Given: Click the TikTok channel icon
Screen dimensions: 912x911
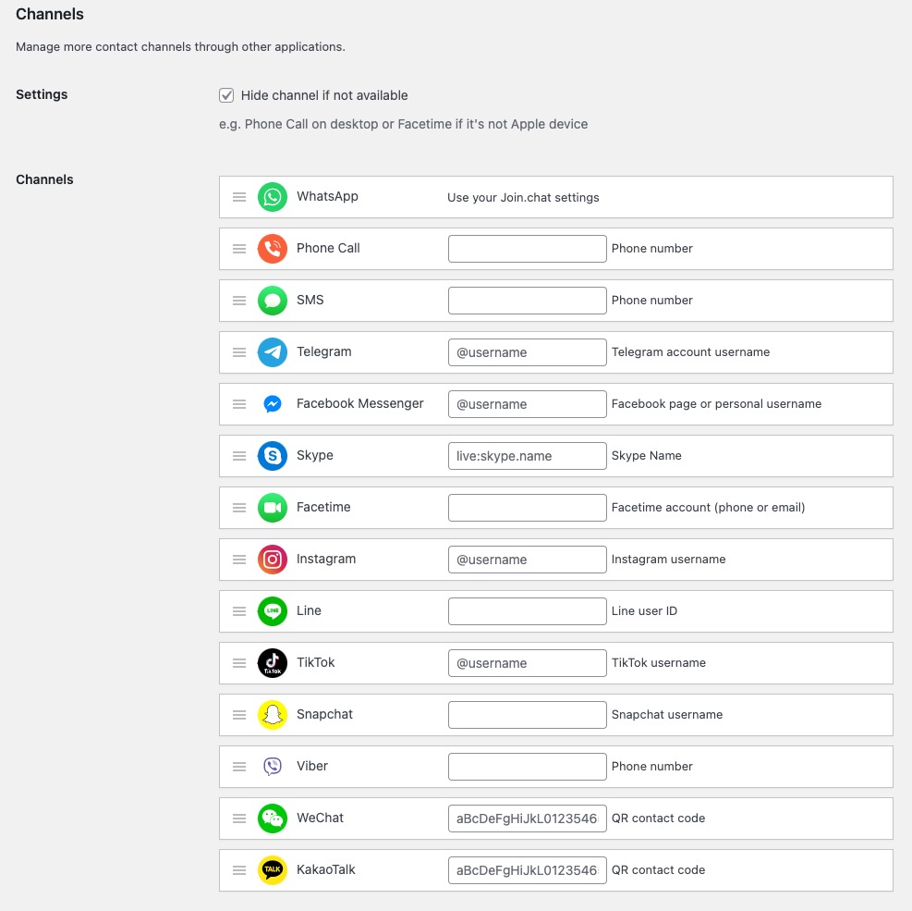Looking at the screenshot, I should click(272, 663).
